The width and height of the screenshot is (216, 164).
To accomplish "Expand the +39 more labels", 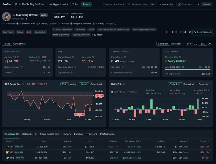I will click(97, 35).
